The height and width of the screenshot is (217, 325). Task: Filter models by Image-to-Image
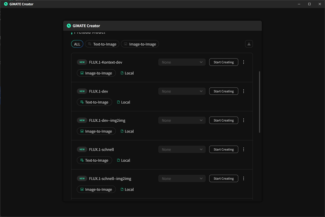[x=140, y=44]
